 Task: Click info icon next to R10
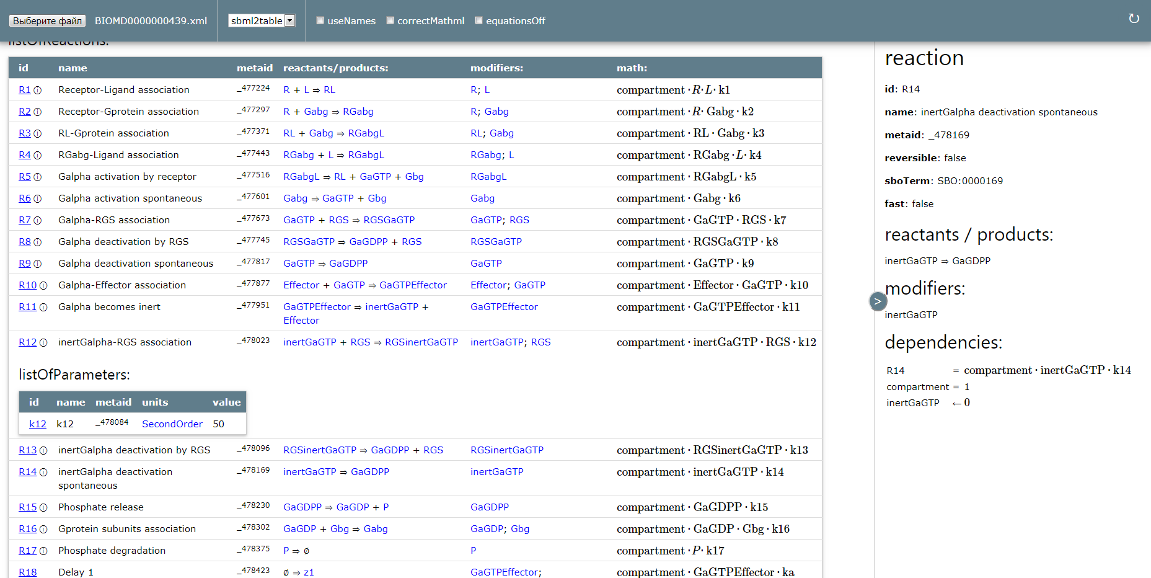(43, 285)
